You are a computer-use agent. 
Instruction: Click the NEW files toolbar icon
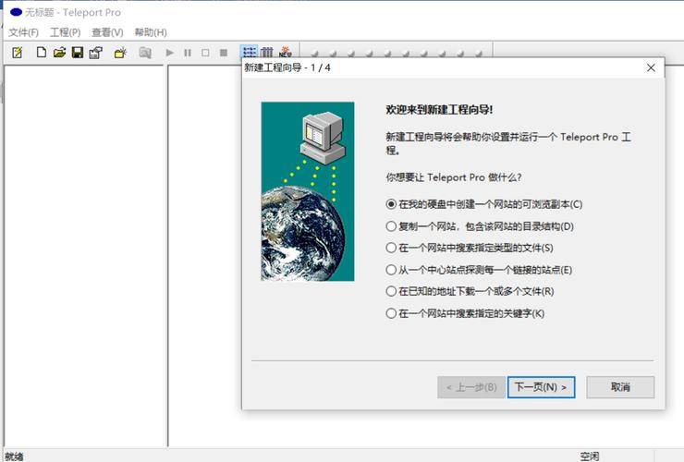pos(286,52)
